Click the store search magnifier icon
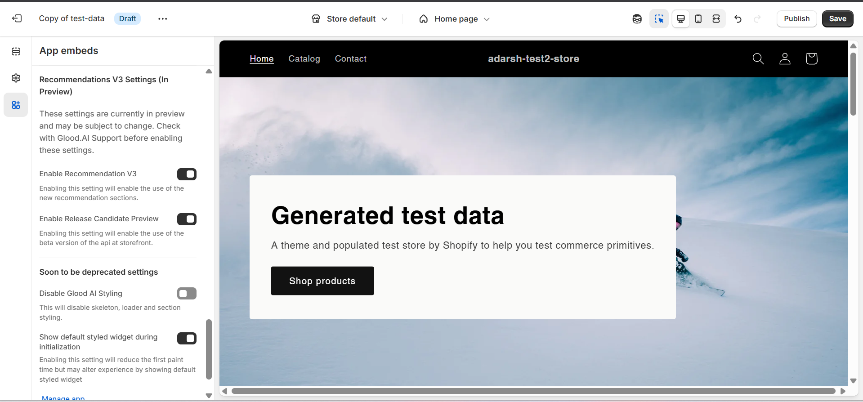The height and width of the screenshot is (402, 863). (x=758, y=58)
